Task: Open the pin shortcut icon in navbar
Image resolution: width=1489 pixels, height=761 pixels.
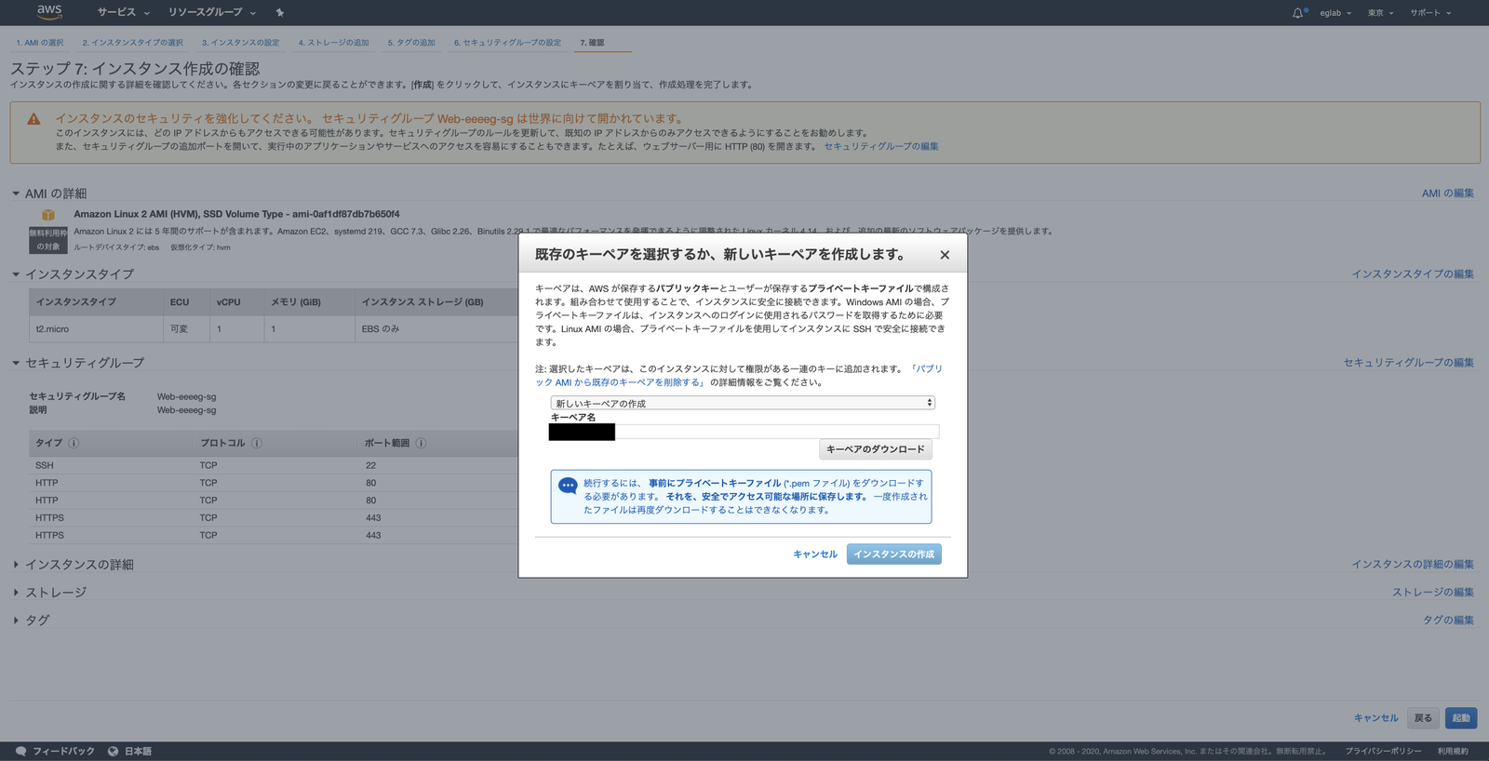Action: 279,12
